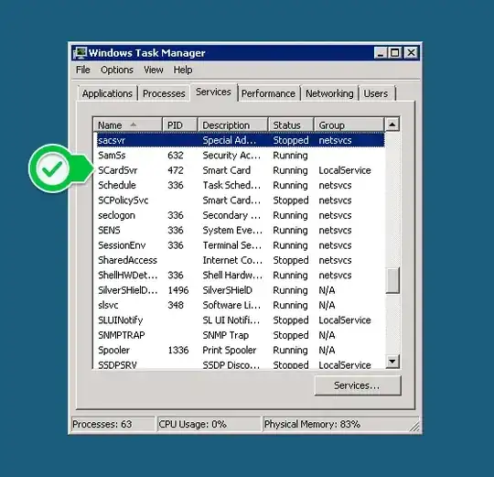Switch to the Processes tab
The height and width of the screenshot is (477, 494).
(x=164, y=93)
